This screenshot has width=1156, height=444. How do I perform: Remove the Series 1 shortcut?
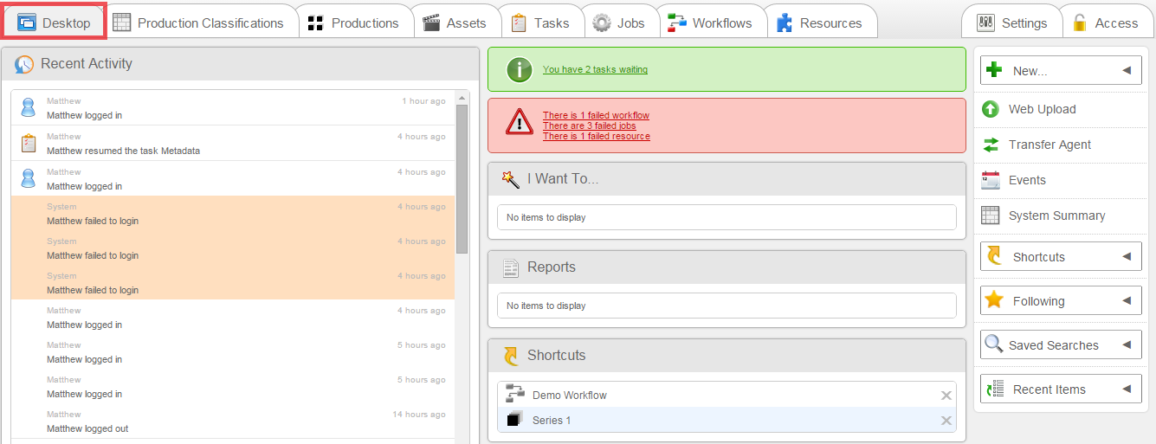pyautogui.click(x=946, y=421)
